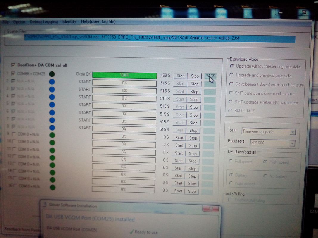Select High speed DA download option
Image resolution: width=318 pixels, height=238 pixels.
(x=265, y=162)
